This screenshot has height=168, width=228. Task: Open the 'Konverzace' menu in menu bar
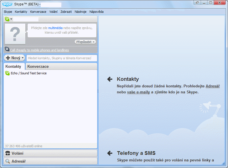[38, 12]
